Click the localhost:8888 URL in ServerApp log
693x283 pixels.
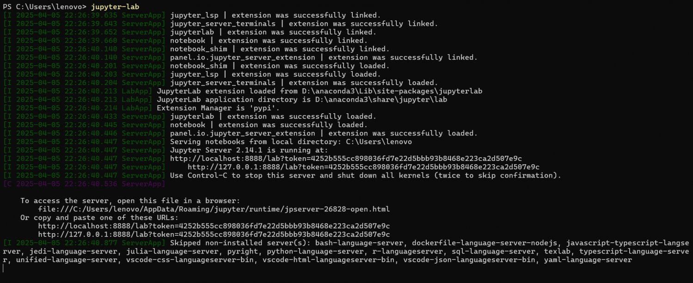point(346,158)
